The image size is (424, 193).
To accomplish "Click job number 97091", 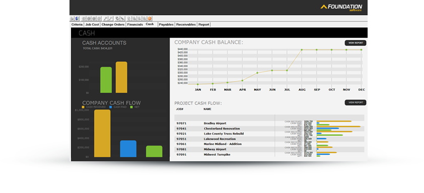I will point(181,154).
